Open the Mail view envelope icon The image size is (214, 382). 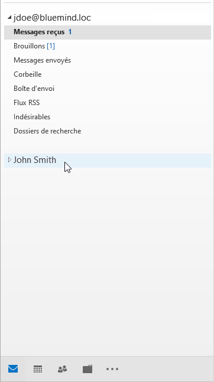point(13,369)
